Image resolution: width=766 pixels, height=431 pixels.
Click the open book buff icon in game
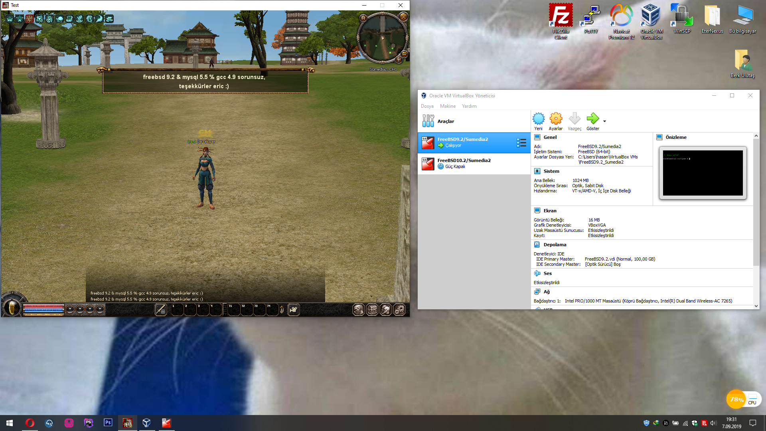coord(69,19)
